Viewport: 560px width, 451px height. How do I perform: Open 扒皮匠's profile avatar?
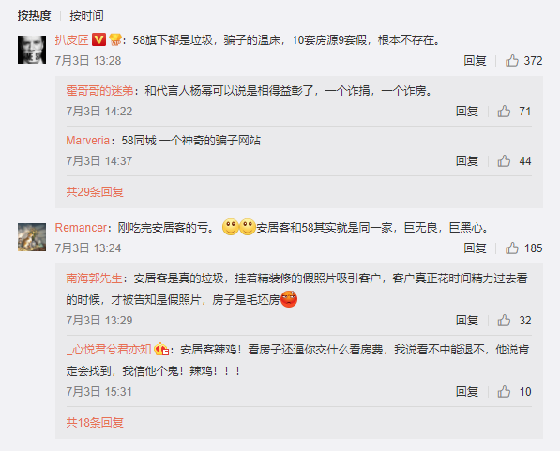point(32,50)
